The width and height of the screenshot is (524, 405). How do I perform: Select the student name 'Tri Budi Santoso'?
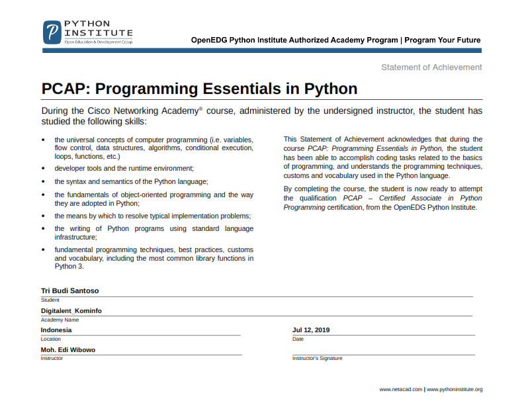(70, 291)
